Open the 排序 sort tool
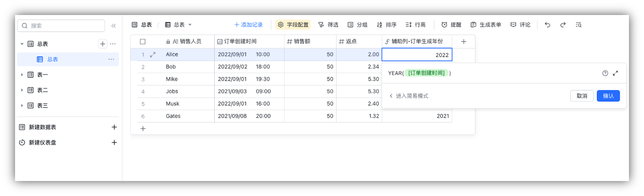 (x=387, y=24)
